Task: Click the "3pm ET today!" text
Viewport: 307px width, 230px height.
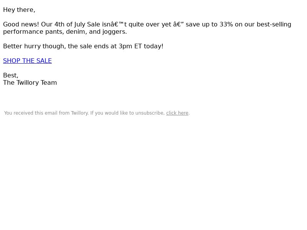Action: point(141,46)
